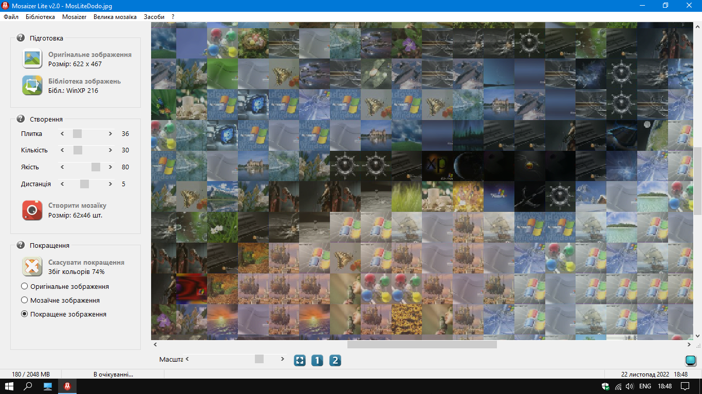Select Мозаїчне зображення radio button
The image size is (702, 394).
point(24,300)
